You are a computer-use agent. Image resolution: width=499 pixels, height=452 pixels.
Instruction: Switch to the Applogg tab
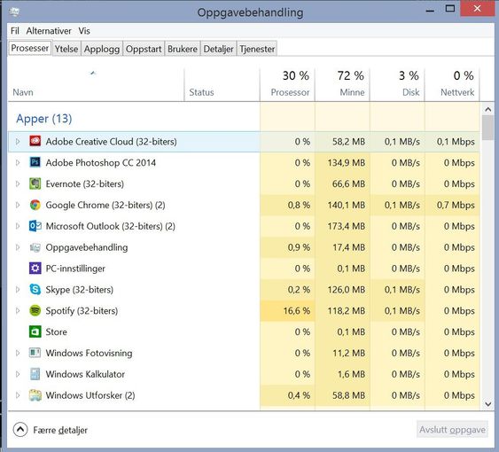102,49
